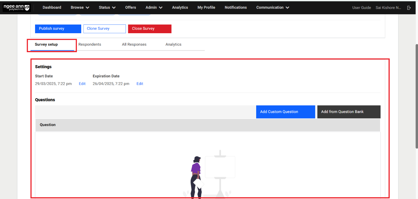Open the Status dropdown in navbar
This screenshot has width=418, height=199.
point(107,8)
